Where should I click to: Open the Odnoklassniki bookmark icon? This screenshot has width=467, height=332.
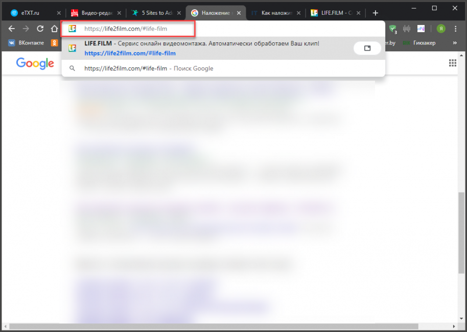pyautogui.click(x=54, y=43)
